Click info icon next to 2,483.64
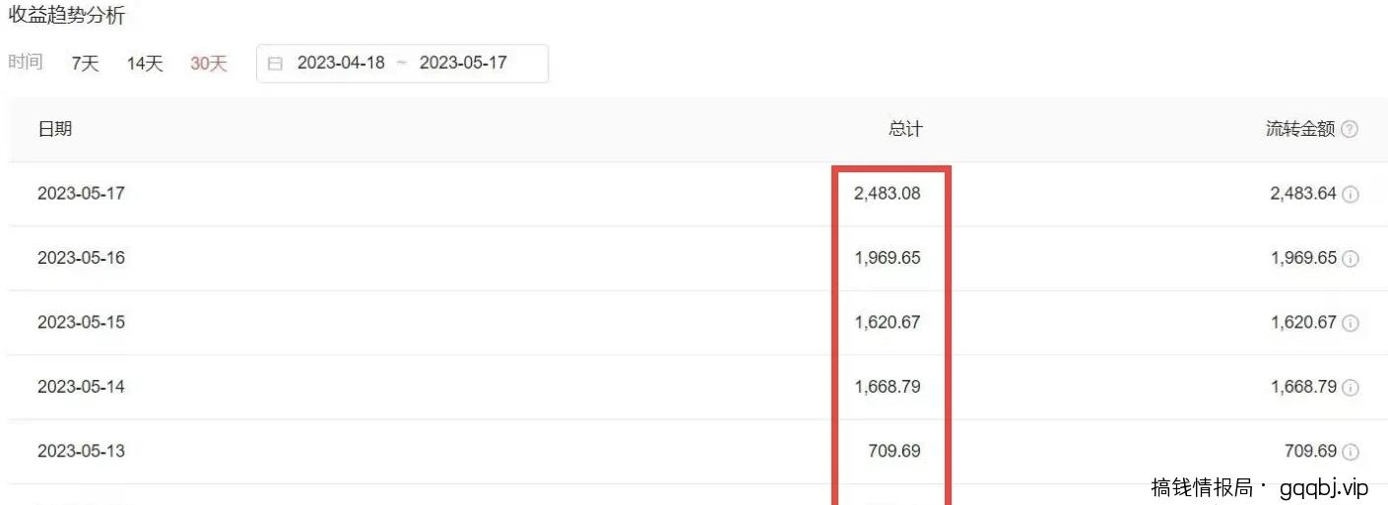This screenshot has height=505, width=1388. tap(1351, 195)
